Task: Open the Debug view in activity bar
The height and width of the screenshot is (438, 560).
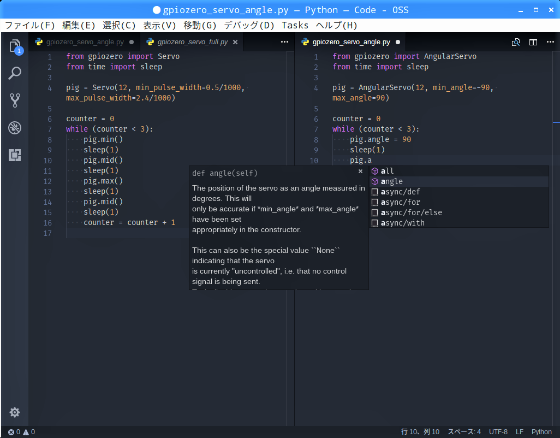Action: tap(15, 128)
